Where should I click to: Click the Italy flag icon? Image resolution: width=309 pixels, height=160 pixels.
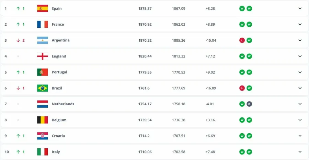[42, 152]
